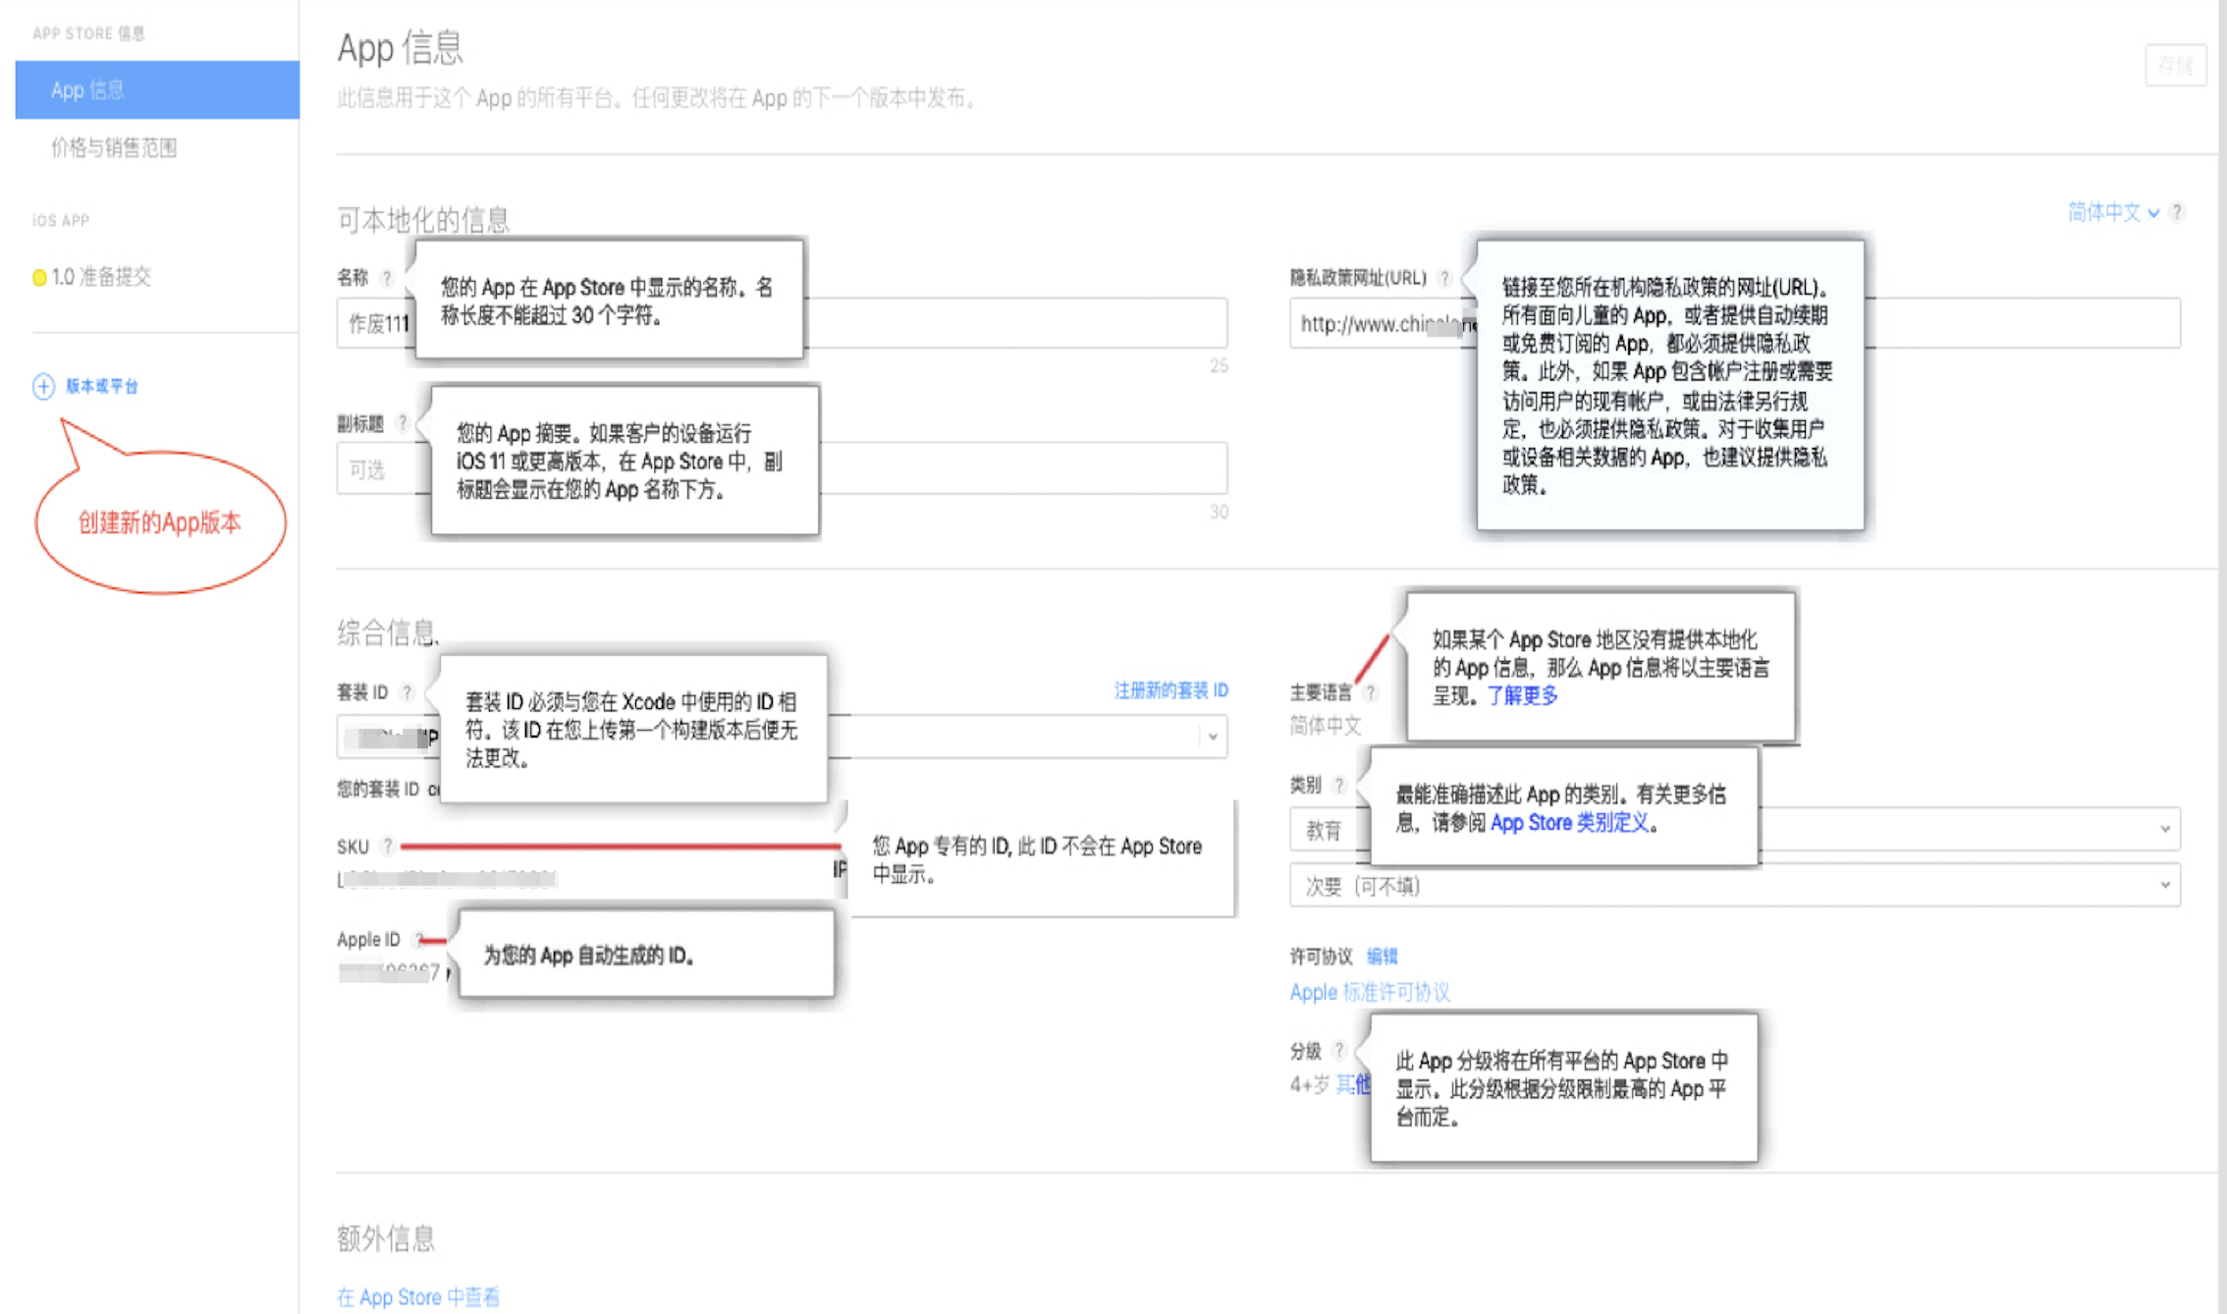
Task: Focus the privacy policy URL input field
Action: point(1735,323)
